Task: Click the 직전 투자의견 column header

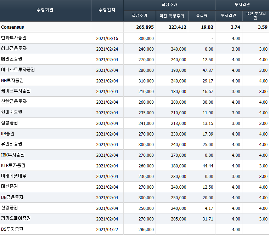Action: click(x=256, y=16)
